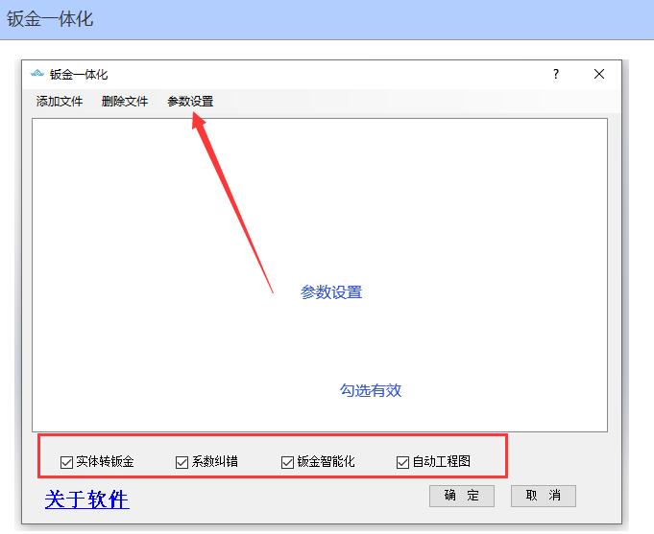Click the blue 参数设置 annotation text
654x534 pixels.
click(x=331, y=292)
